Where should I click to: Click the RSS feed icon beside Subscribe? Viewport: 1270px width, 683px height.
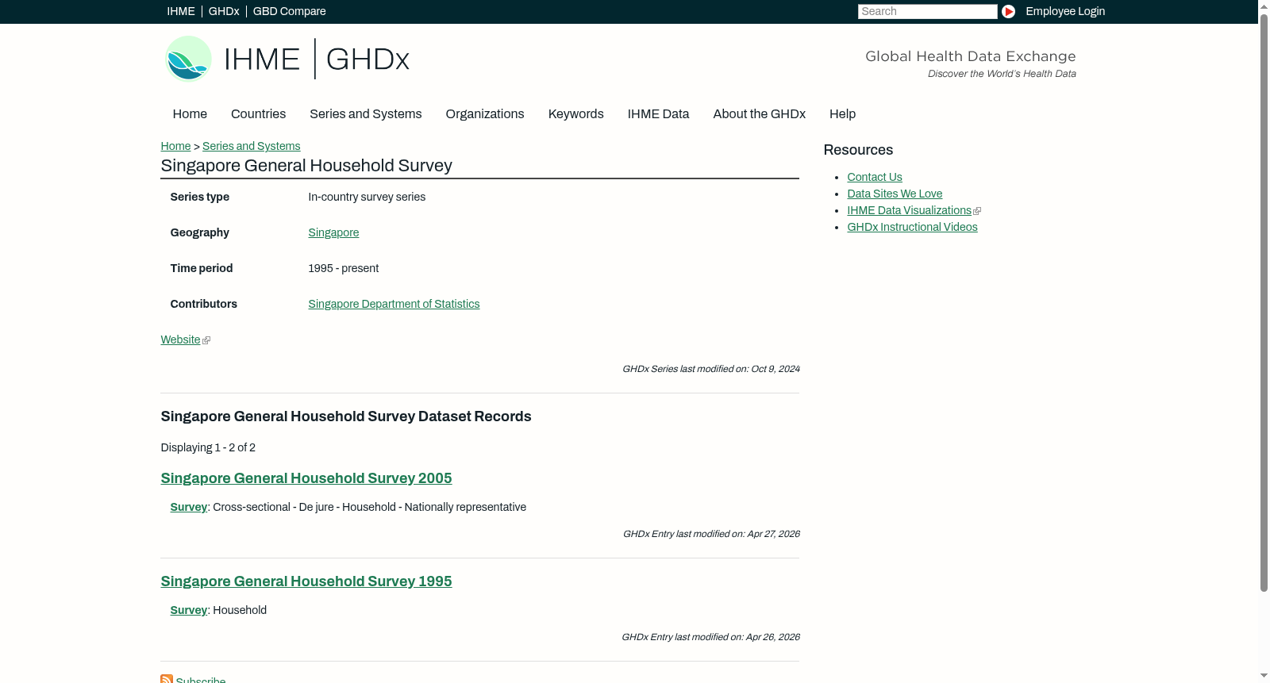[167, 680]
